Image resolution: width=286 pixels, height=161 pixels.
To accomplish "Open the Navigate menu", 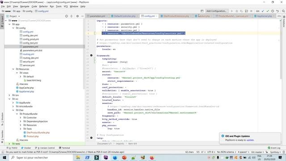I will (25, 6).
